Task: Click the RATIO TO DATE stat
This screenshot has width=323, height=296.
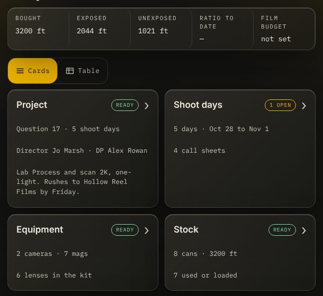Action: pos(222,29)
